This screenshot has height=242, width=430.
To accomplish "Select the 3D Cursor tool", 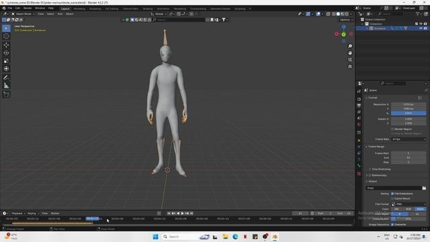I will pyautogui.click(x=6, y=36).
